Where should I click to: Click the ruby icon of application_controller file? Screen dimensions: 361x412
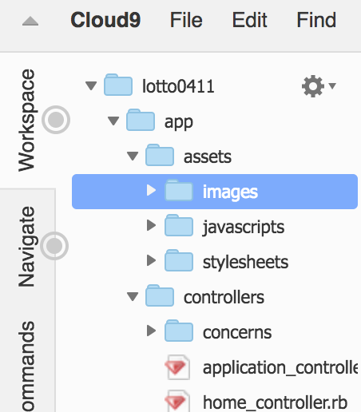point(177,367)
